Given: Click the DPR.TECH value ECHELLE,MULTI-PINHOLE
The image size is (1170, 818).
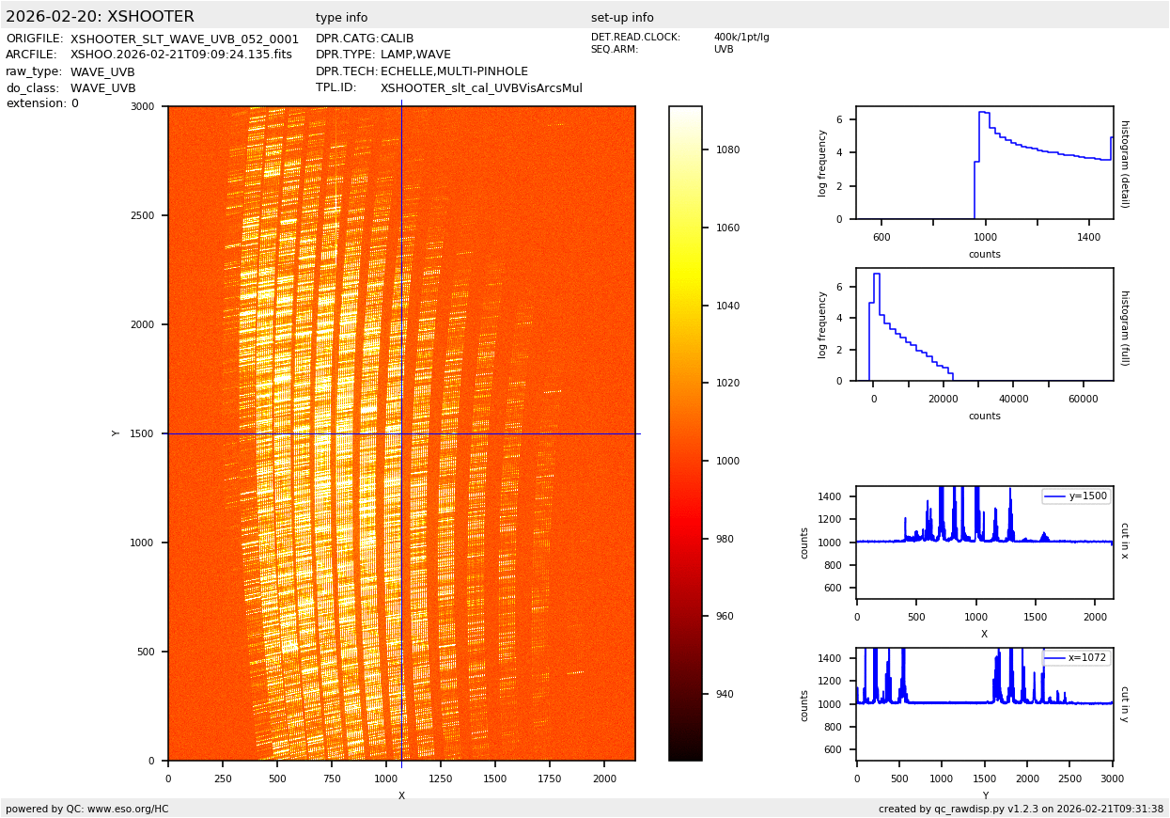Looking at the screenshot, I should click(x=454, y=71).
